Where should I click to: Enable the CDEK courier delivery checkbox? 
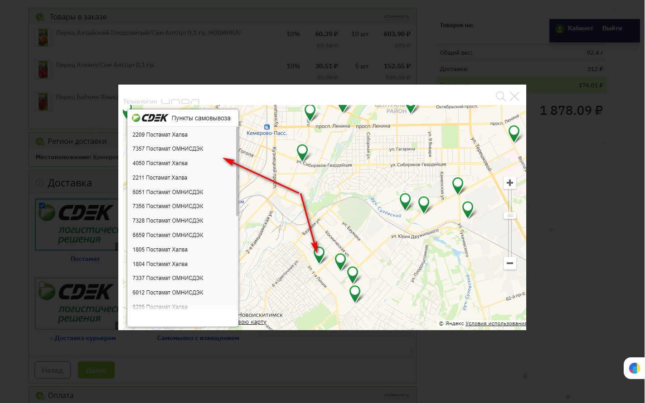point(42,284)
